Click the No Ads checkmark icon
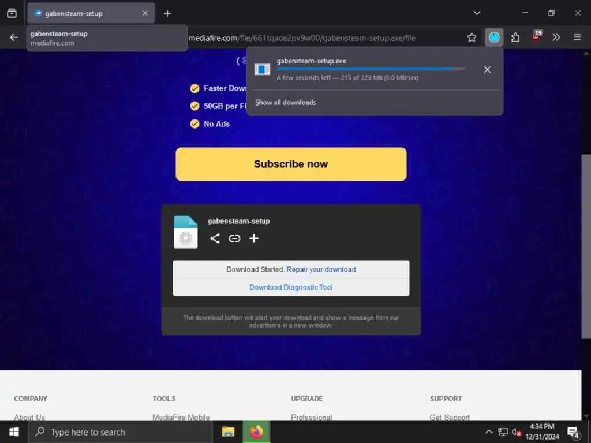The height and width of the screenshot is (443, 591). [x=194, y=124]
